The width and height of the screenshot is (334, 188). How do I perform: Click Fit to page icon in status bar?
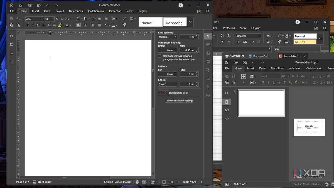click(164, 182)
